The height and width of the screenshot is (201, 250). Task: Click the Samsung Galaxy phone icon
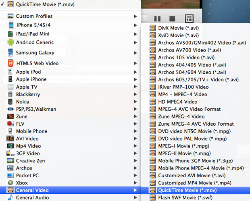click(x=10, y=53)
